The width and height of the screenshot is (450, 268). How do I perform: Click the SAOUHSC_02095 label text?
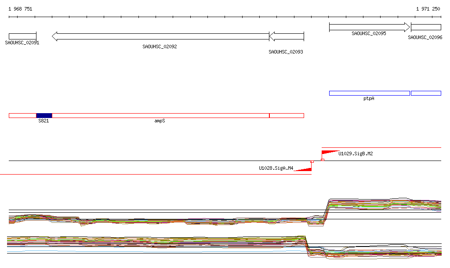[369, 33]
